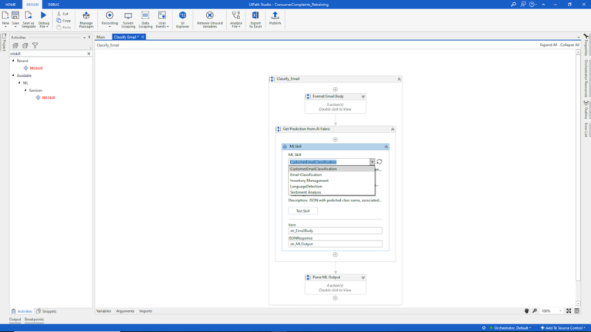Collapse the ML tree node
Viewport: 591px width, 332px height.
[x=19, y=83]
